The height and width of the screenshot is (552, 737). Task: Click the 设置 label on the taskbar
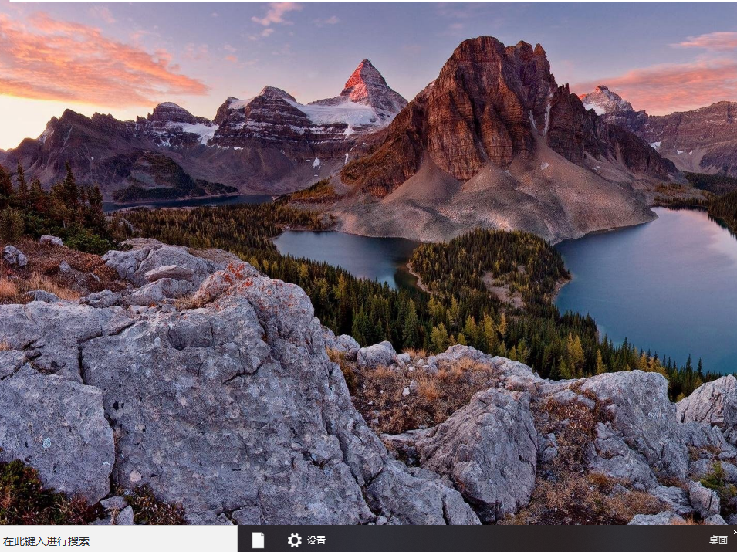pyautogui.click(x=316, y=540)
